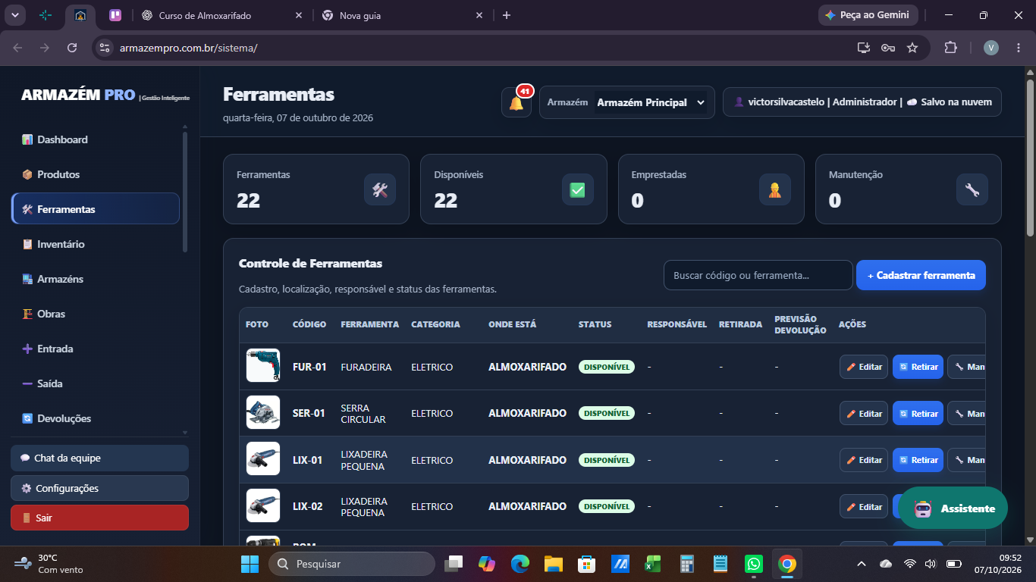Open the notifications bell with 41 alerts

[516, 102]
